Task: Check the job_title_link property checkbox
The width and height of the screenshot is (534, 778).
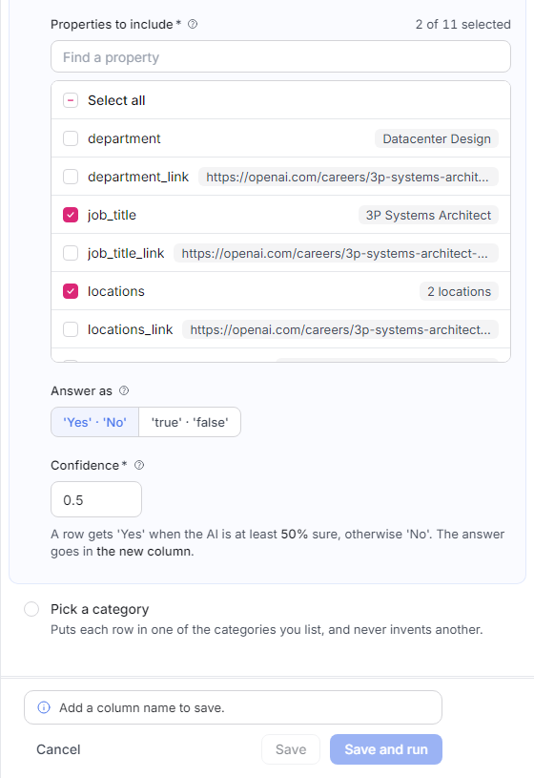Action: click(x=71, y=253)
